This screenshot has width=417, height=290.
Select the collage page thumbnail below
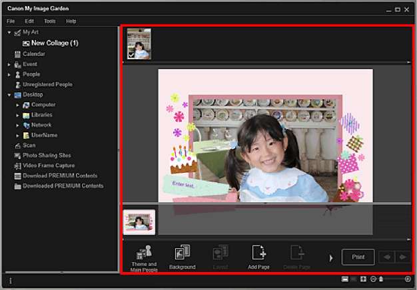click(x=139, y=222)
